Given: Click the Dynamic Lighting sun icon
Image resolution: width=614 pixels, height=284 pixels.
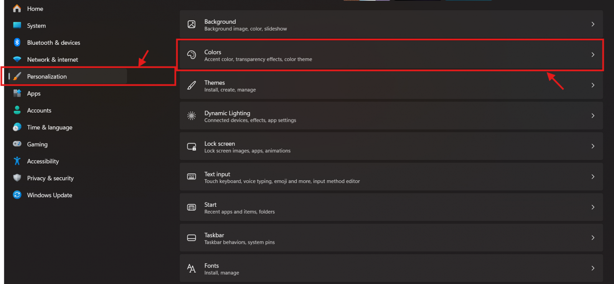Looking at the screenshot, I should click(191, 116).
